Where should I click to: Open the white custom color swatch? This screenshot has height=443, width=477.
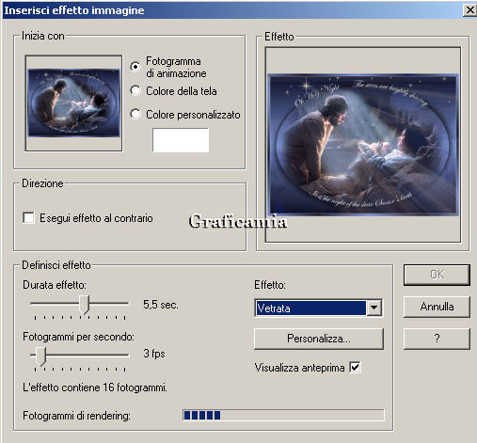[x=181, y=140]
